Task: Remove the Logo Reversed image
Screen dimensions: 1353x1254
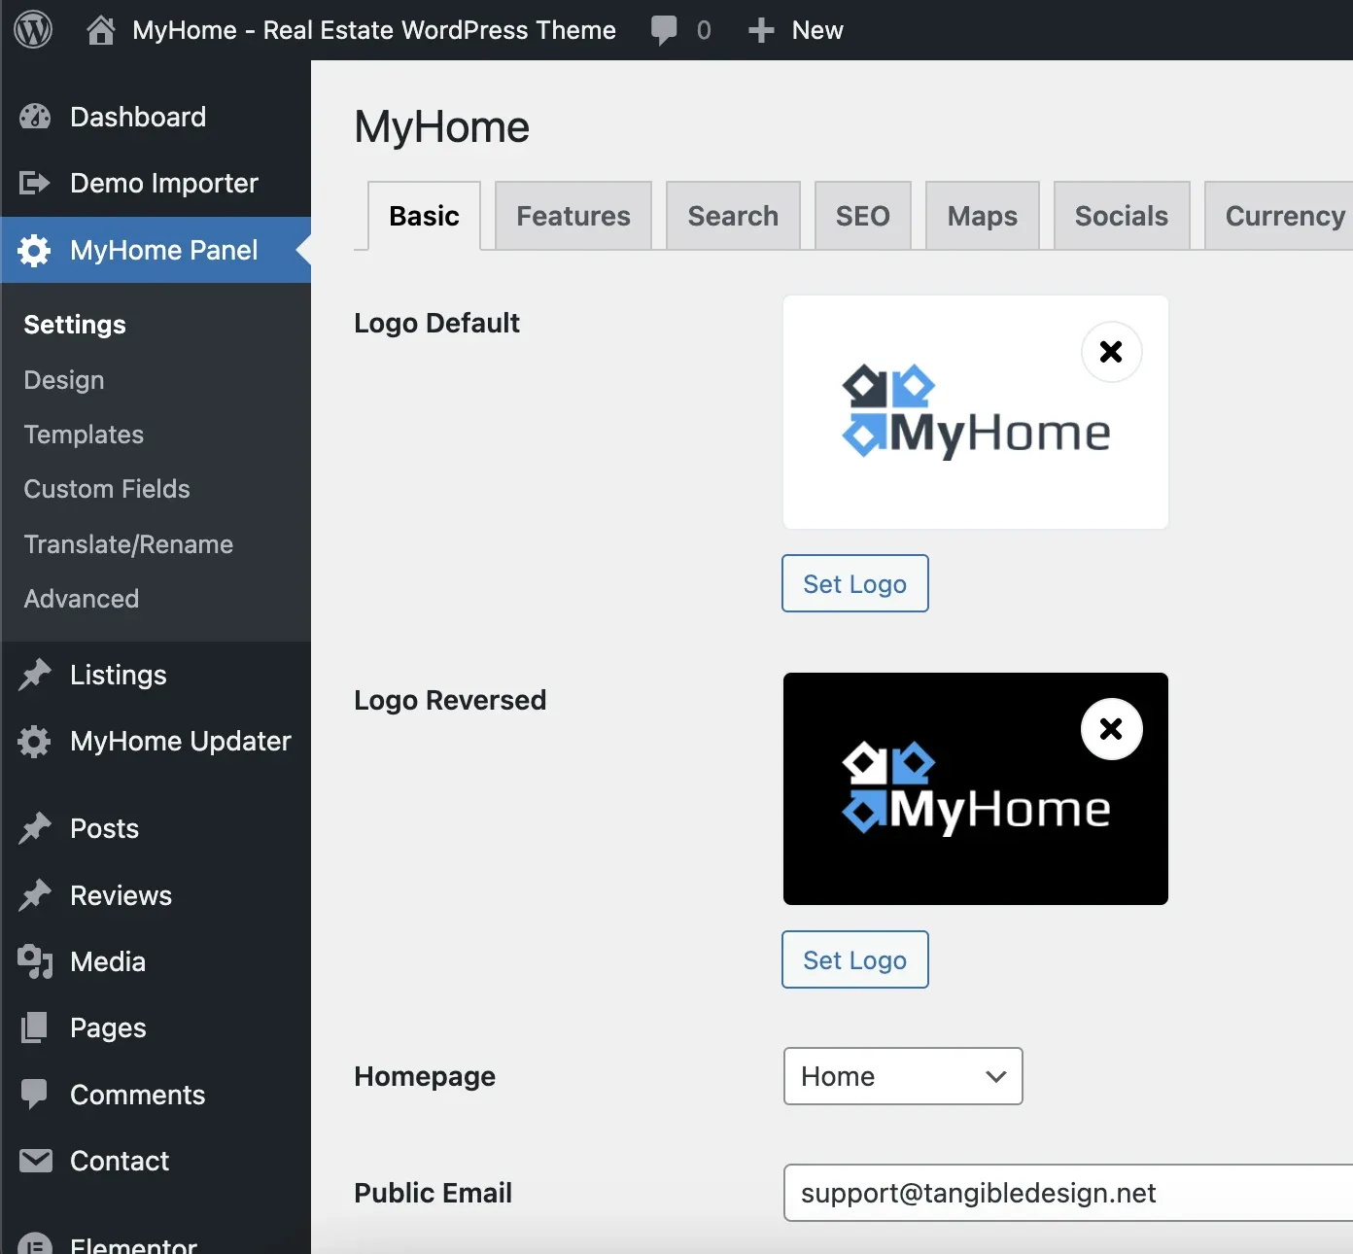Action: [1111, 729]
